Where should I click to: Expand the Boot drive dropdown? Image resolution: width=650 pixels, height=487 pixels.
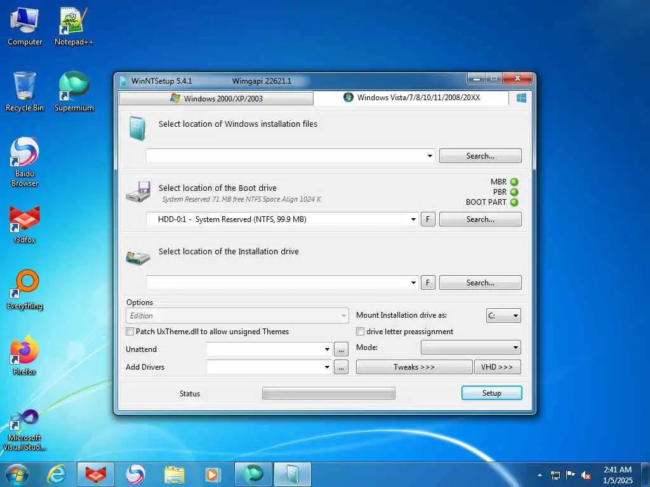[413, 219]
